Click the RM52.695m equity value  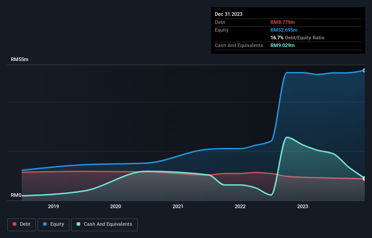tap(284, 30)
